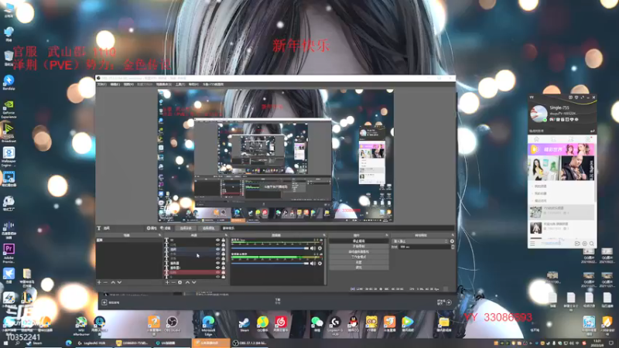Screen dimensions: 619x348
Task: Open the YY video camera icon
Action: (x=577, y=244)
